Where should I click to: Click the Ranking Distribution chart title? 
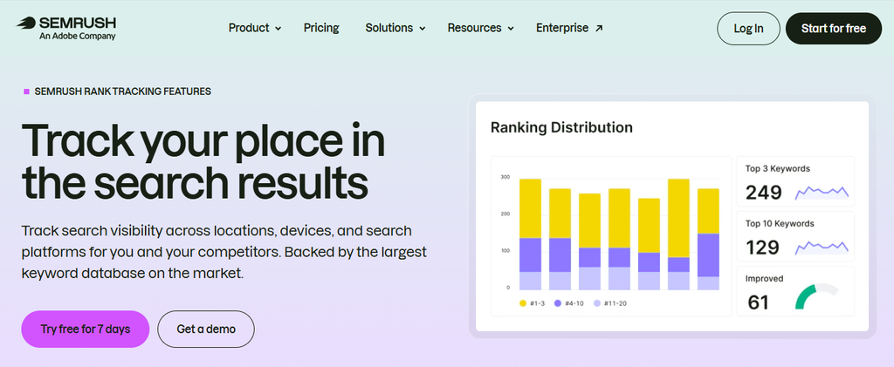(x=561, y=127)
